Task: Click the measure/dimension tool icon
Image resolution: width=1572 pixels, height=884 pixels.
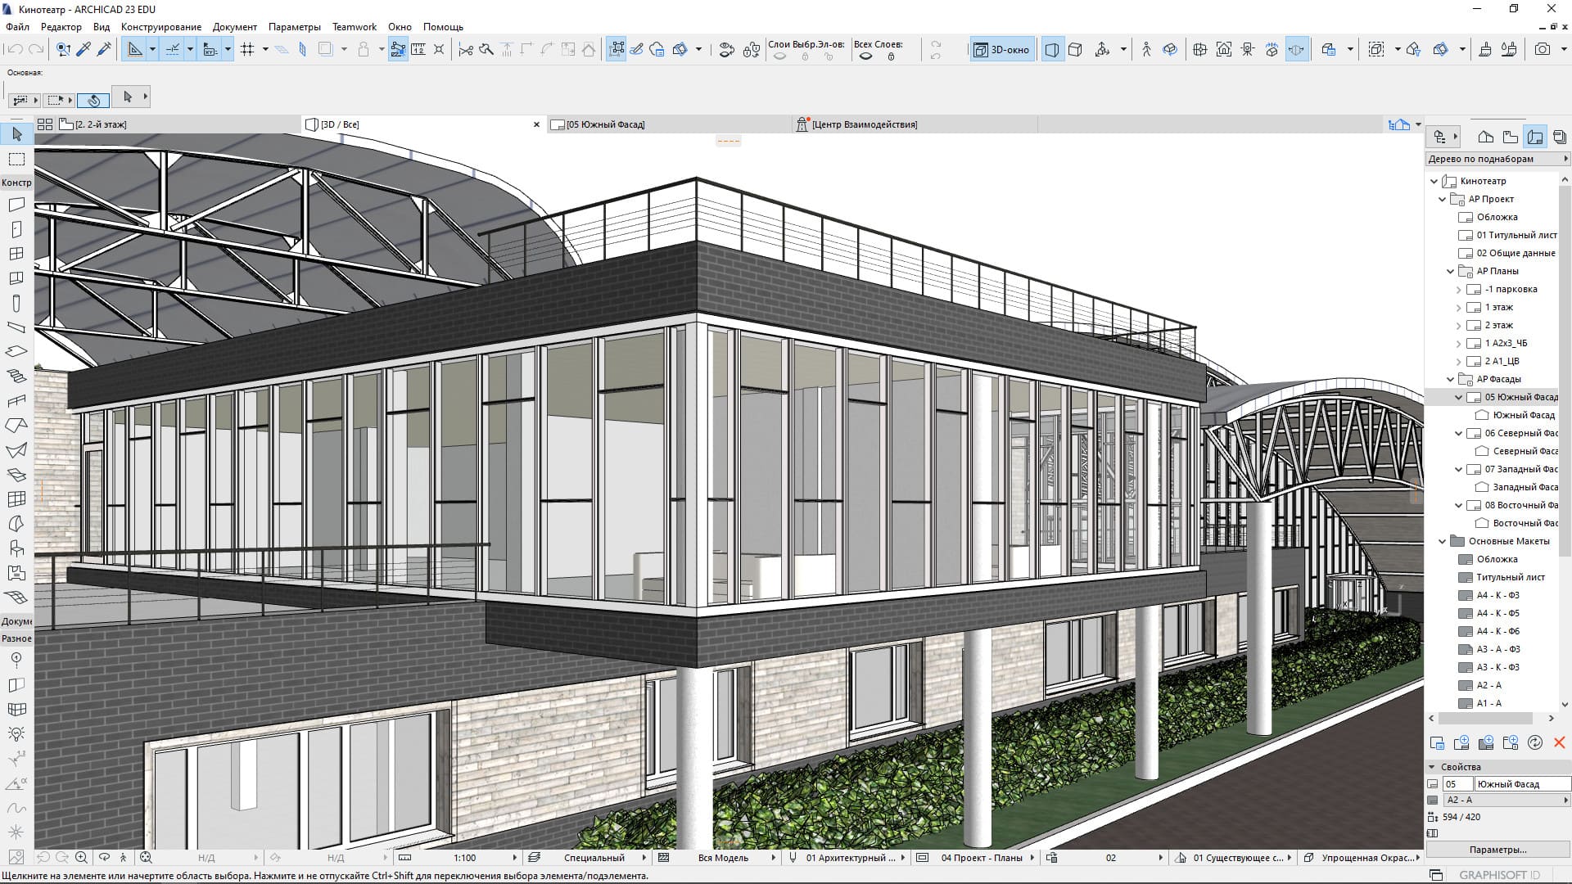Action: click(x=418, y=48)
